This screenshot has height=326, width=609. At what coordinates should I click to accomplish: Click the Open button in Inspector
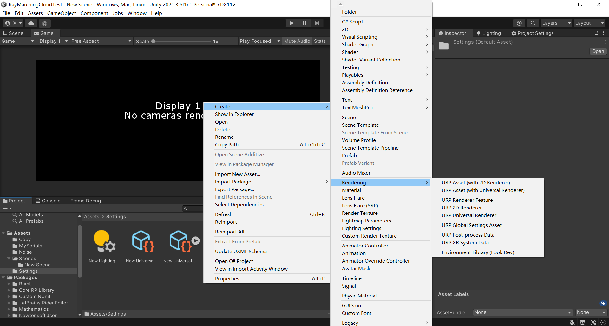(598, 51)
